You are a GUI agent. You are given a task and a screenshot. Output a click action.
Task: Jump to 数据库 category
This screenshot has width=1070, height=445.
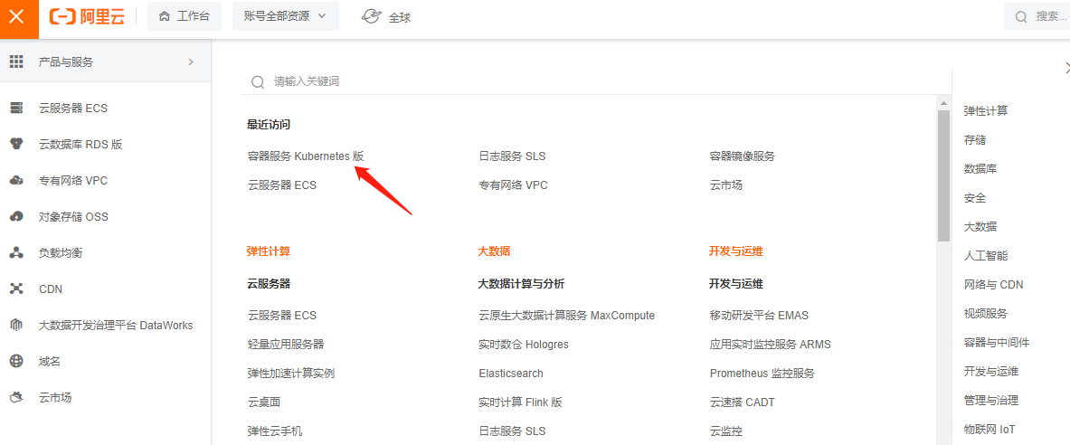pyautogui.click(x=980, y=168)
